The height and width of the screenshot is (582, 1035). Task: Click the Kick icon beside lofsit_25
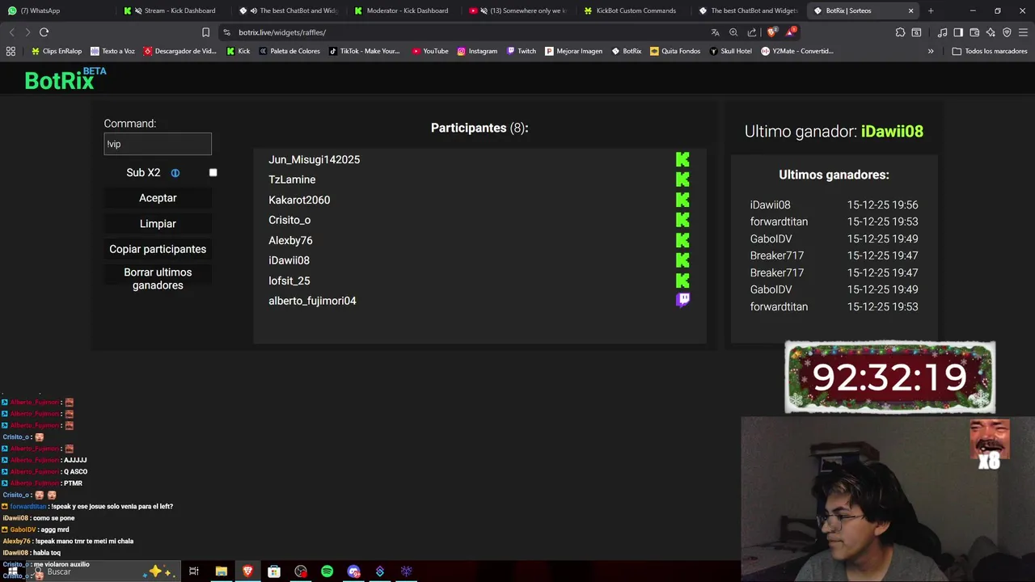(682, 280)
